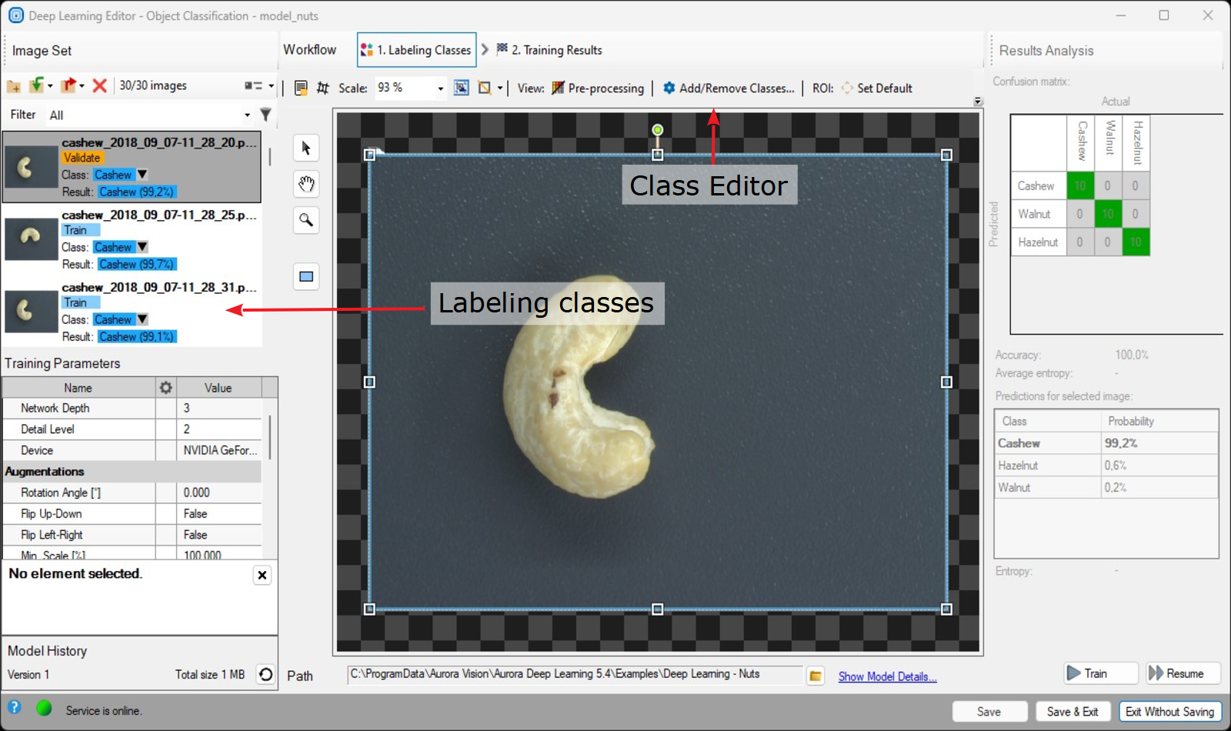Toggle the Pre-processing view
This screenshot has width=1231, height=731.
tap(597, 88)
